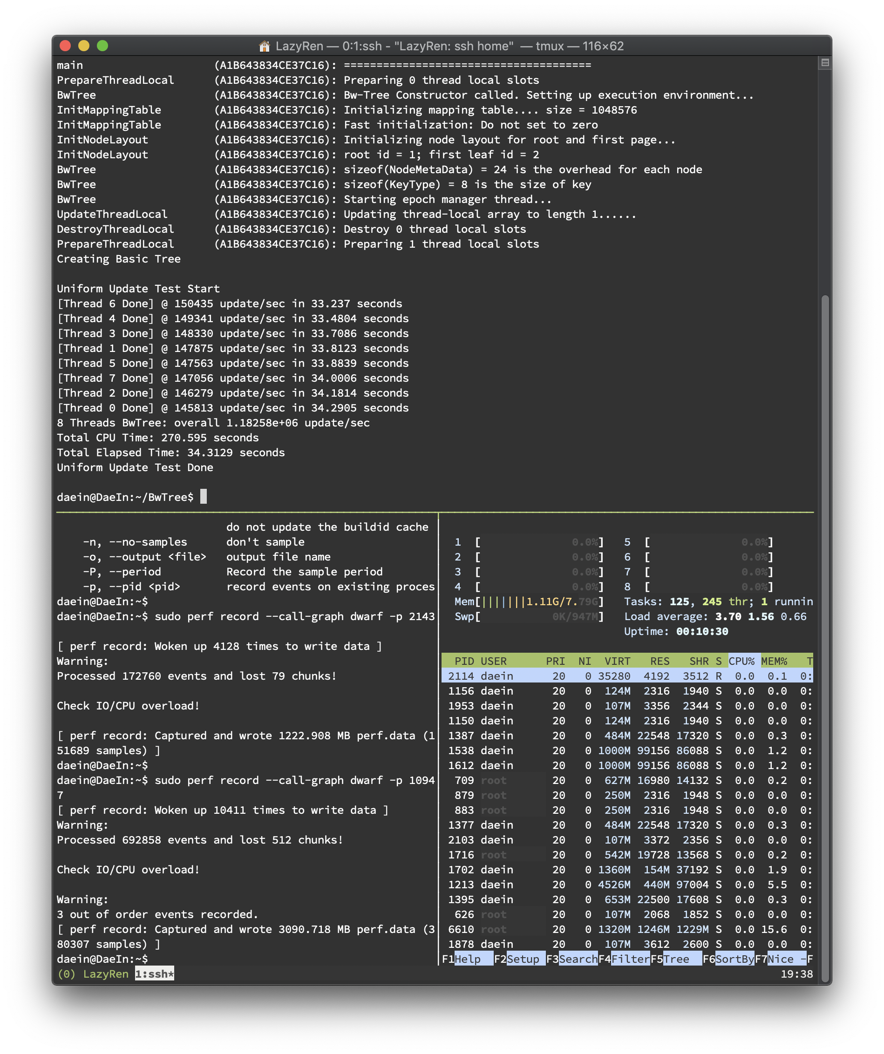The height and width of the screenshot is (1054, 884).
Task: Sort by the USER column header
Action: (493, 661)
